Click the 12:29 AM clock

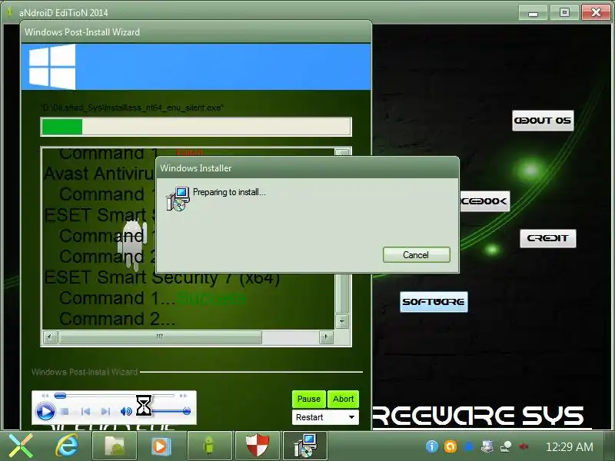569,447
